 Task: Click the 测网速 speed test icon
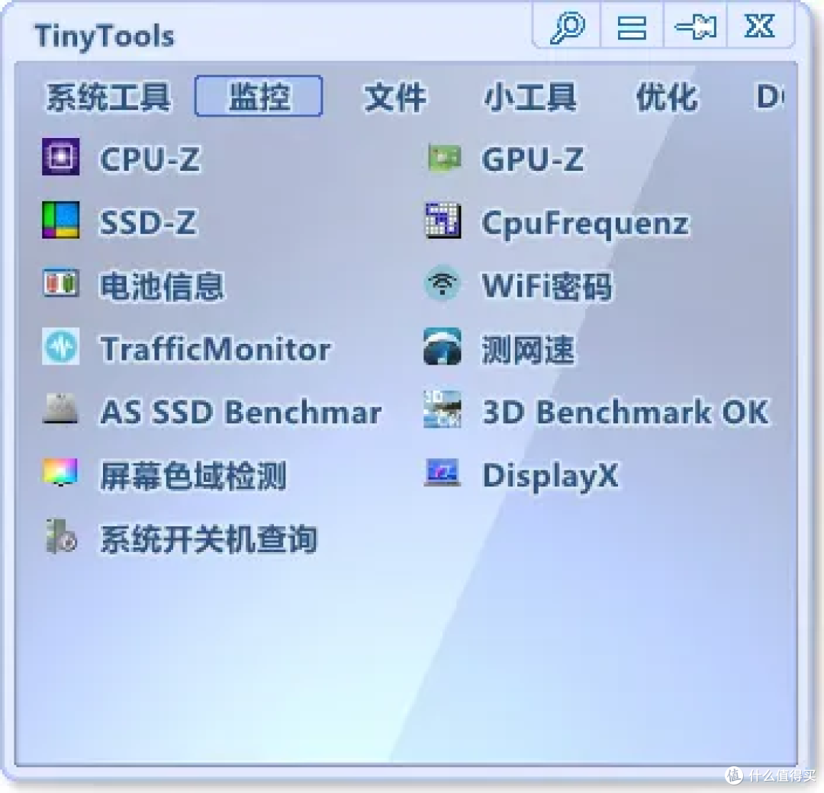[x=443, y=347]
